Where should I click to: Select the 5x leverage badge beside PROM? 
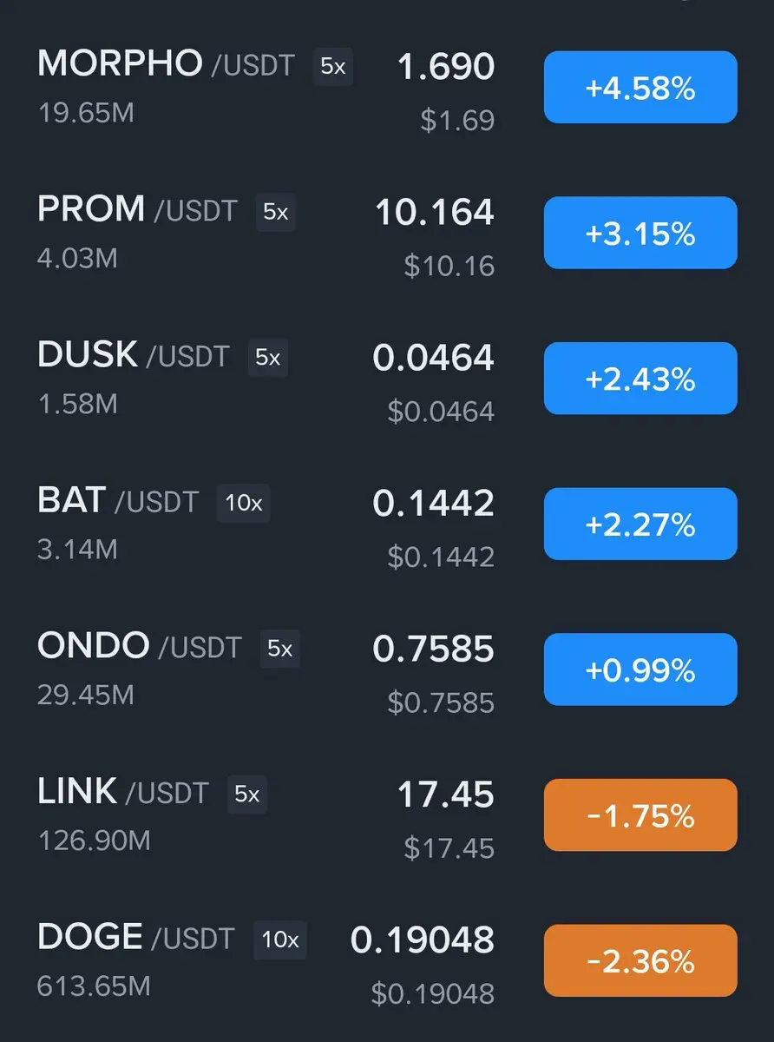[276, 212]
